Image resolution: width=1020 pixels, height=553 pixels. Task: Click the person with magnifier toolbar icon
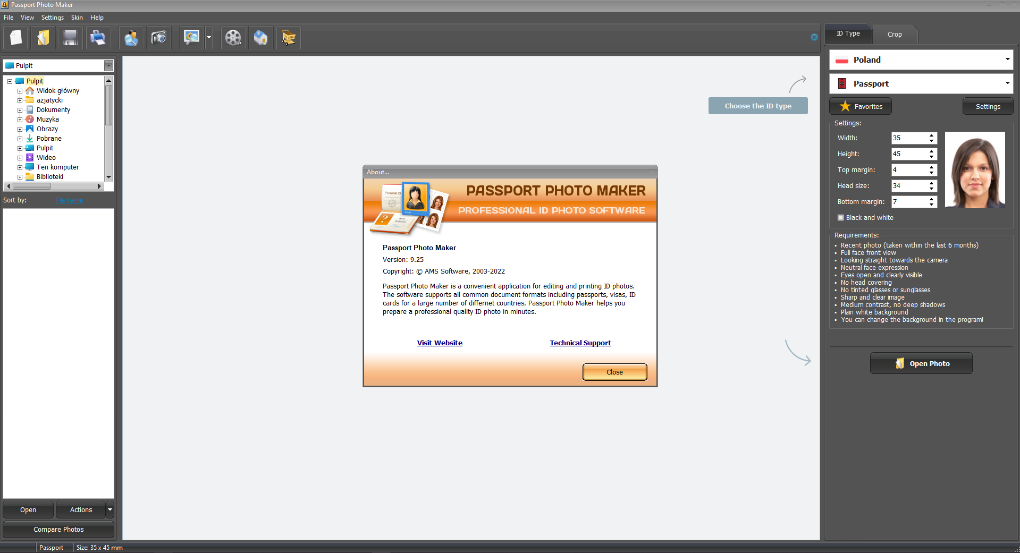coord(131,38)
